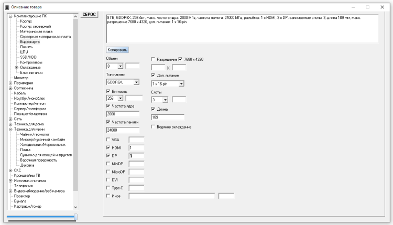Expand the Периферия category in tree
Screen dimensions: 393x225
[10, 83]
